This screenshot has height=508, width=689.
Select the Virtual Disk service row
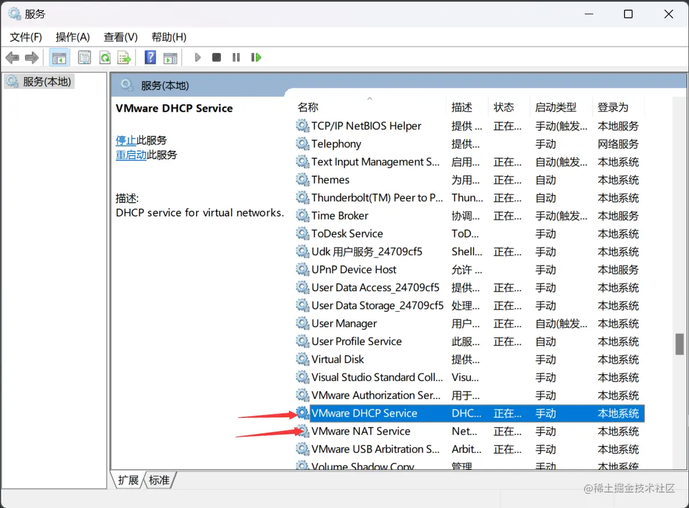coord(470,359)
